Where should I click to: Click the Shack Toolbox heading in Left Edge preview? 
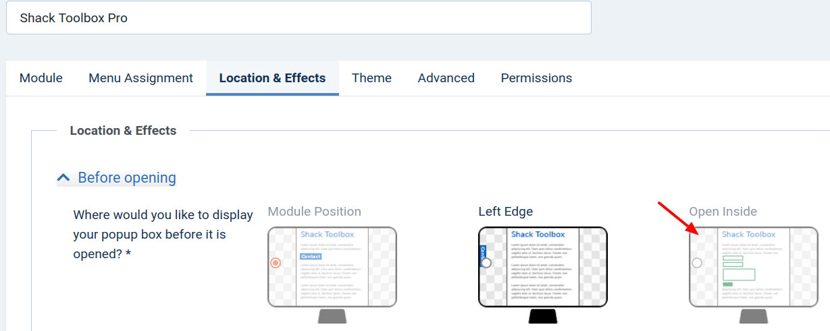538,235
